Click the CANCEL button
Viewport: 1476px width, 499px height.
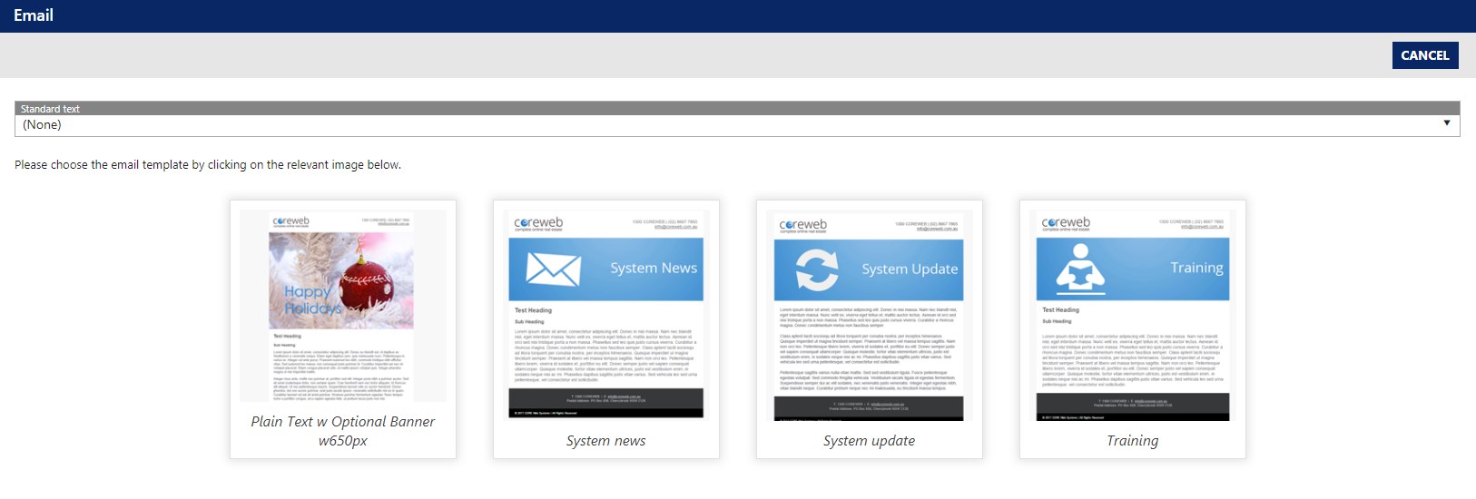tap(1424, 55)
